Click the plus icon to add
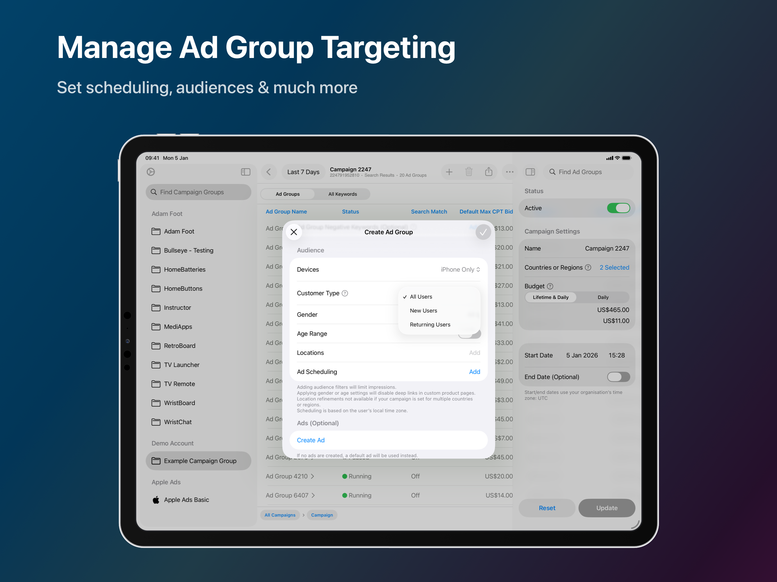Image resolution: width=777 pixels, height=582 pixels. (x=449, y=172)
